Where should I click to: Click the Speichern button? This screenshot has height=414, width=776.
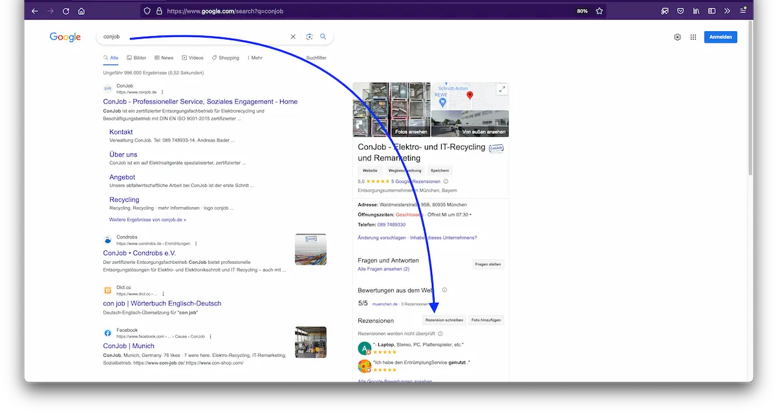tap(440, 170)
